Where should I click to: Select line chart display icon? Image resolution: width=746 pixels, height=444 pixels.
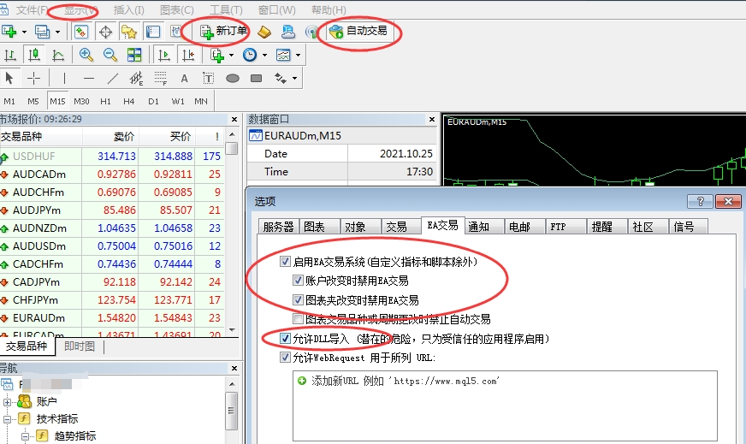pos(58,56)
